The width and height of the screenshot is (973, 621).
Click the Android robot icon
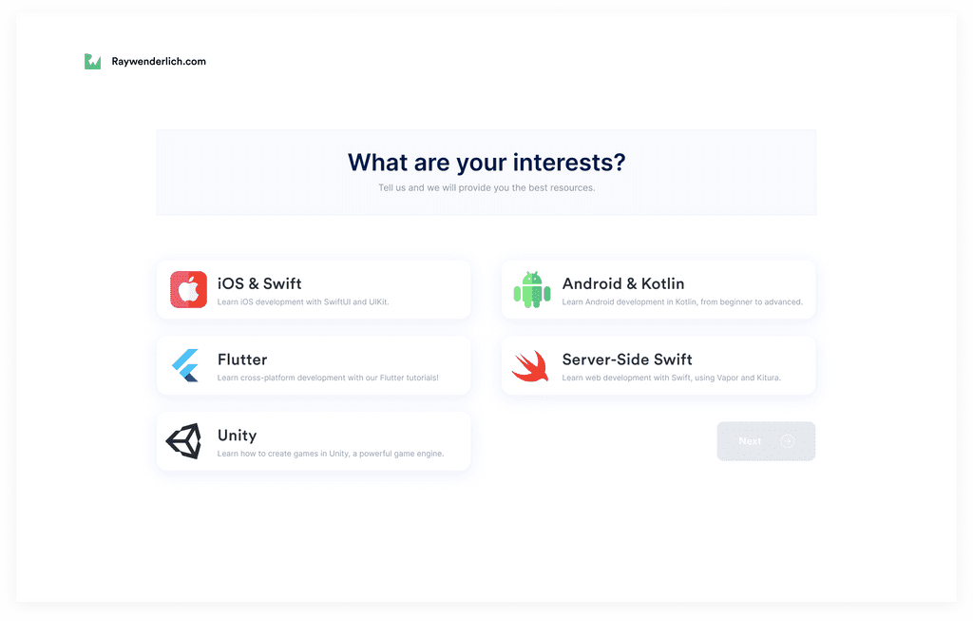coord(532,289)
